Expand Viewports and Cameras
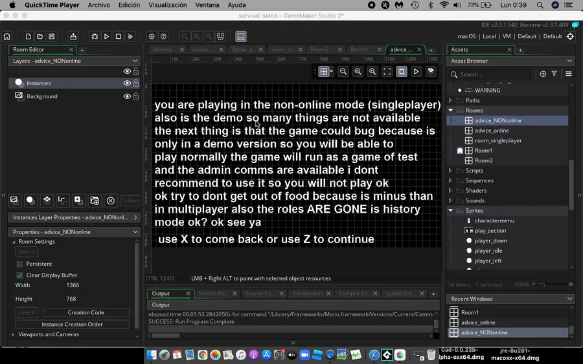Viewport: 583px width, 364px height. tap(13, 335)
